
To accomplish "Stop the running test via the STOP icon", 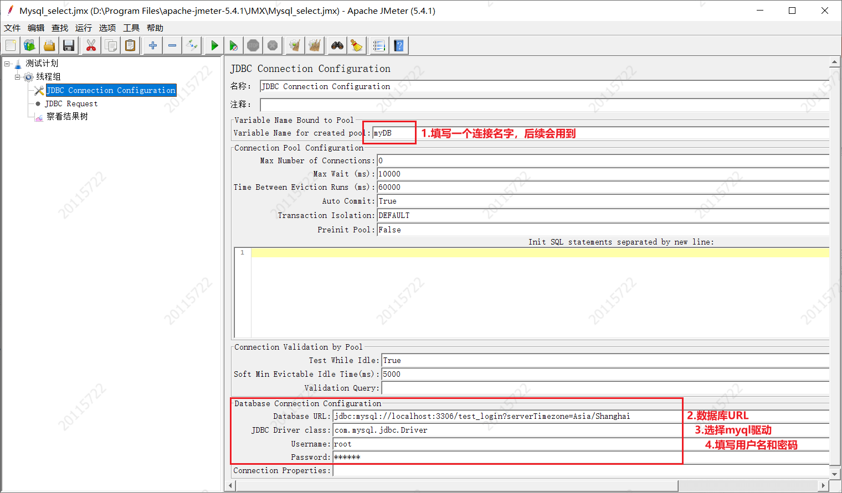I will click(253, 45).
